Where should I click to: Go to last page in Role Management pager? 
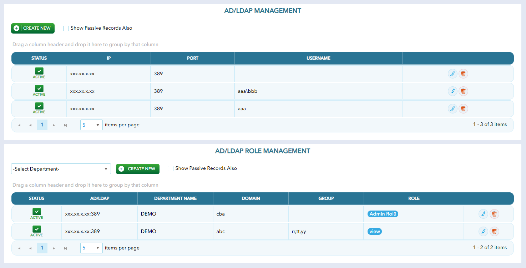[65, 248]
